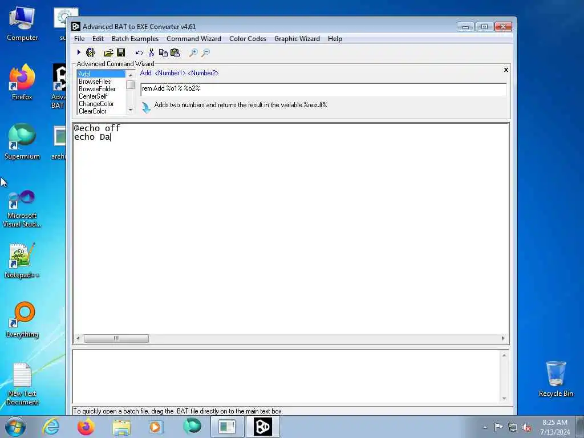Save the file with floppy disk icon
584x438 pixels.
coord(121,52)
